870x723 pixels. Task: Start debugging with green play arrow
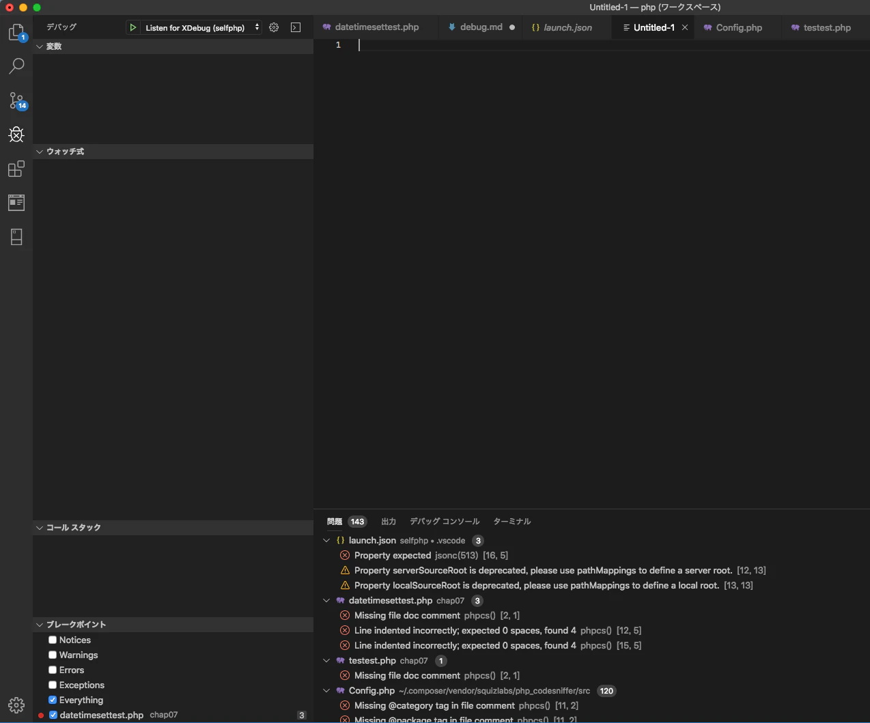coord(133,27)
